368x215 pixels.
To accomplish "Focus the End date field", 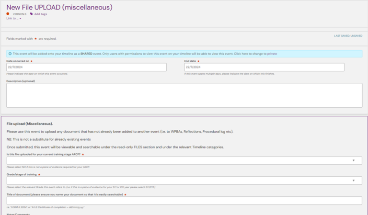I will (264, 67).
